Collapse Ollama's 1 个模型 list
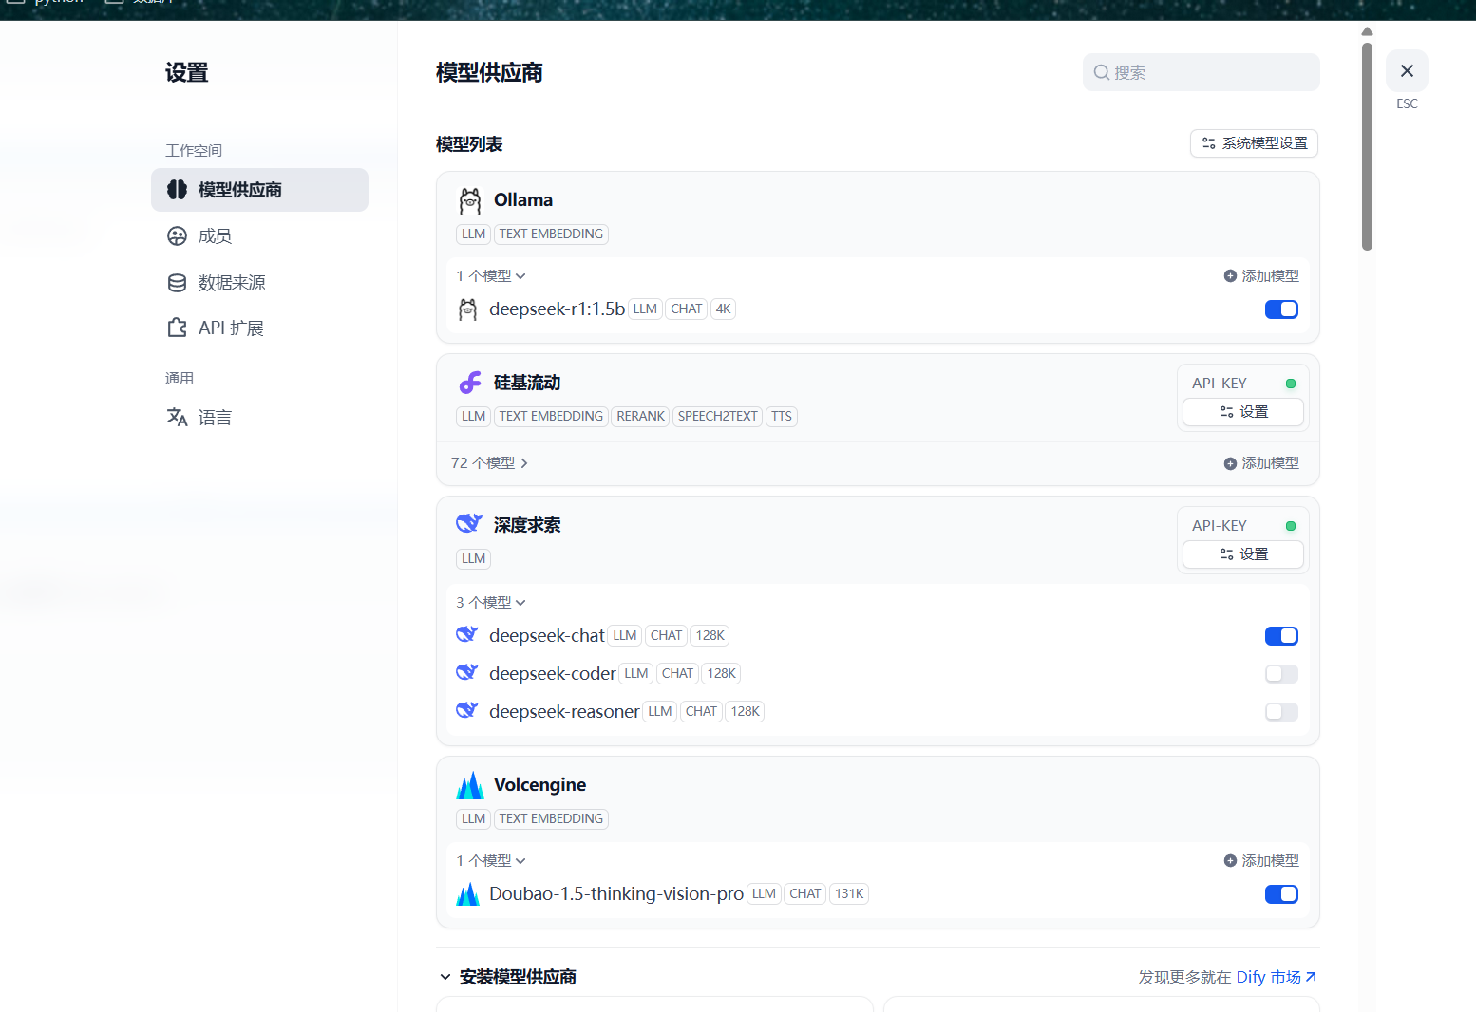Viewport: 1476px width, 1012px height. (x=490, y=276)
